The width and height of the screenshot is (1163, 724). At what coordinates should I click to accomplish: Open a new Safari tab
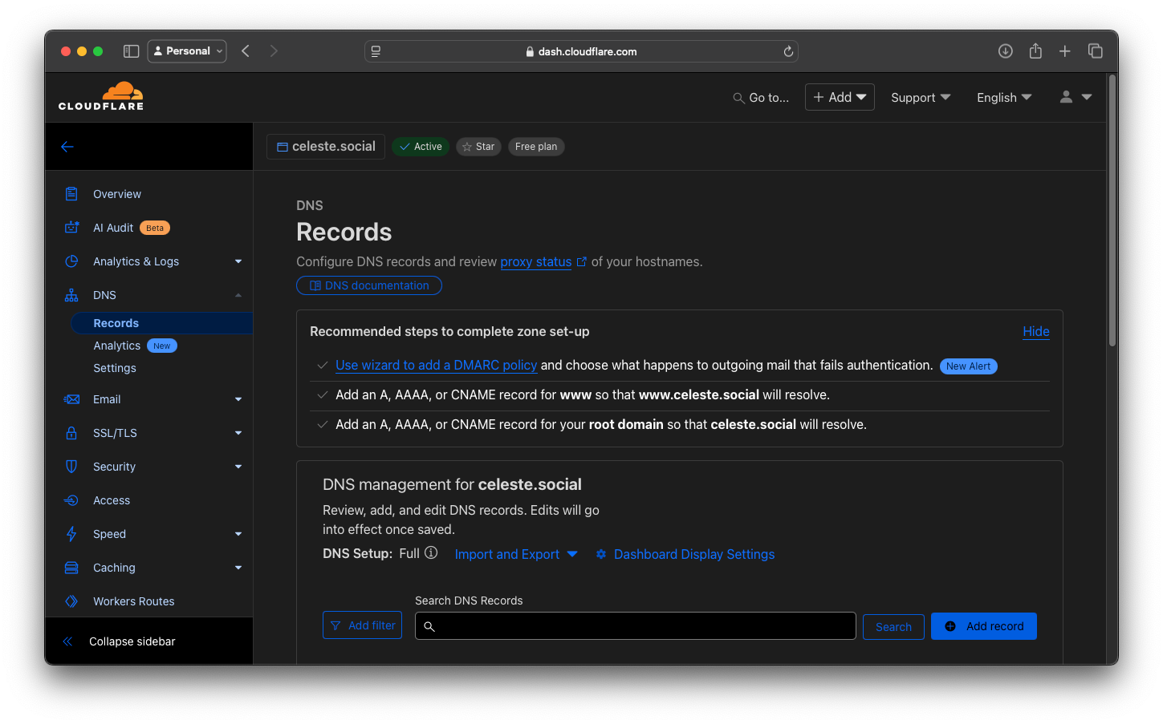pyautogui.click(x=1065, y=51)
